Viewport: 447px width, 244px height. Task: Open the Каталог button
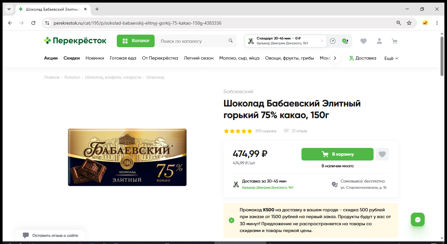(x=136, y=41)
